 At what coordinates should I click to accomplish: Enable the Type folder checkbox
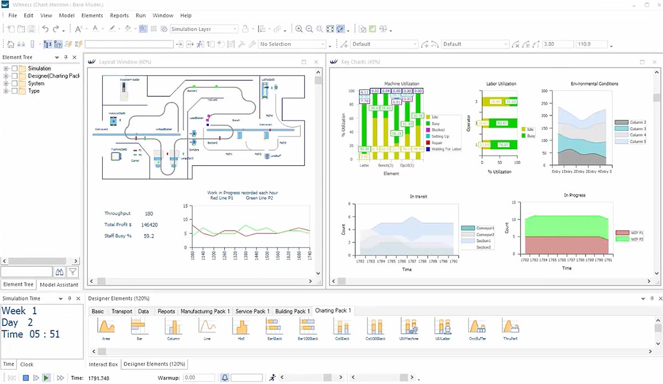[x=14, y=91]
